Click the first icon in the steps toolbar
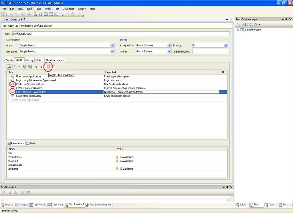 pos(9,67)
